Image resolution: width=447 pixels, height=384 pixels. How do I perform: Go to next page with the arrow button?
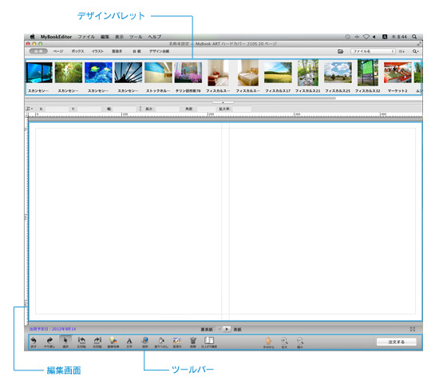click(x=227, y=329)
